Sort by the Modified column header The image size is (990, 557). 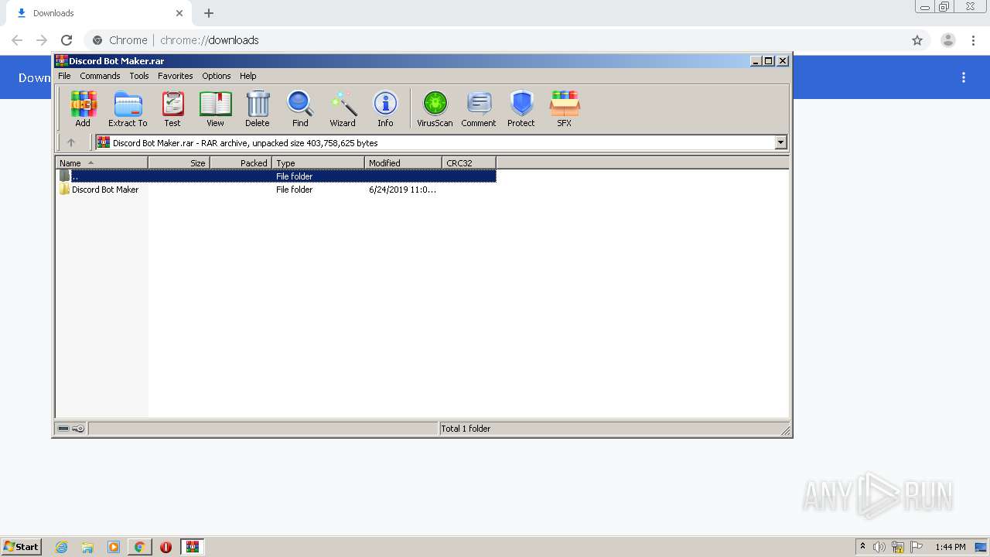pyautogui.click(x=403, y=163)
